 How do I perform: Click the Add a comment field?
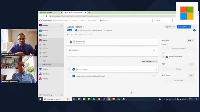(116, 69)
